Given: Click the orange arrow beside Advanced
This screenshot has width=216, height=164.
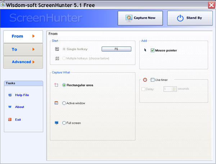Looking at the screenshot, I should (33, 62).
